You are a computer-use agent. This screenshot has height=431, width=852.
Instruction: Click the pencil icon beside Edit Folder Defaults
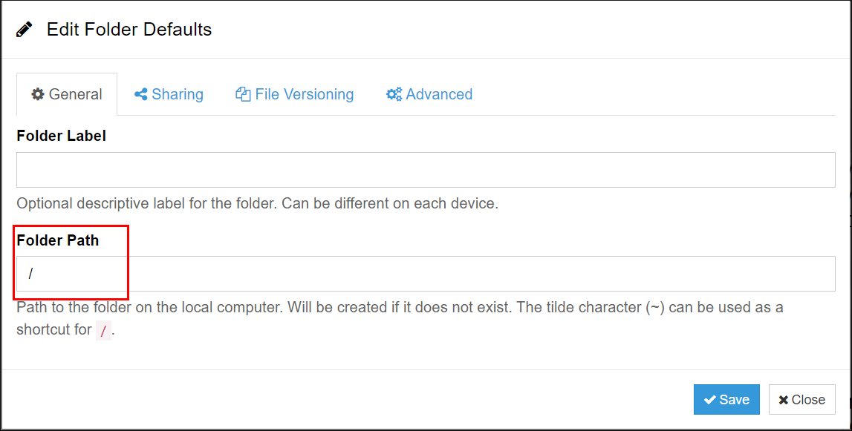point(23,28)
